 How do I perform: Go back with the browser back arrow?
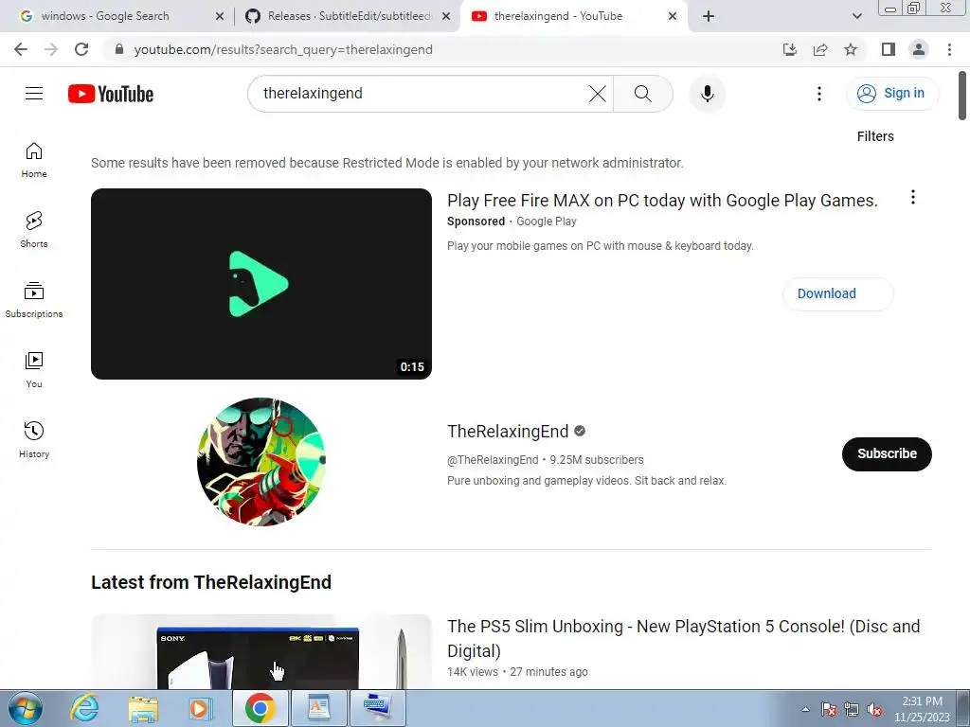[x=21, y=49]
